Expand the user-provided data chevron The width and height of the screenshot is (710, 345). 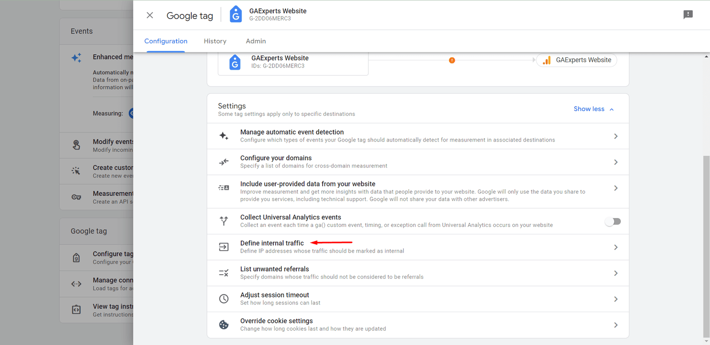pyautogui.click(x=615, y=188)
